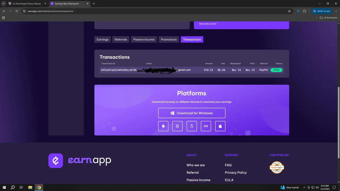This screenshot has width=340, height=191.
Task: Open the iOS platform download
Action: pos(206,126)
